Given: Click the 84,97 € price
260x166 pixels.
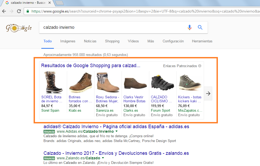Looking at the screenshot, I should pos(47,106).
